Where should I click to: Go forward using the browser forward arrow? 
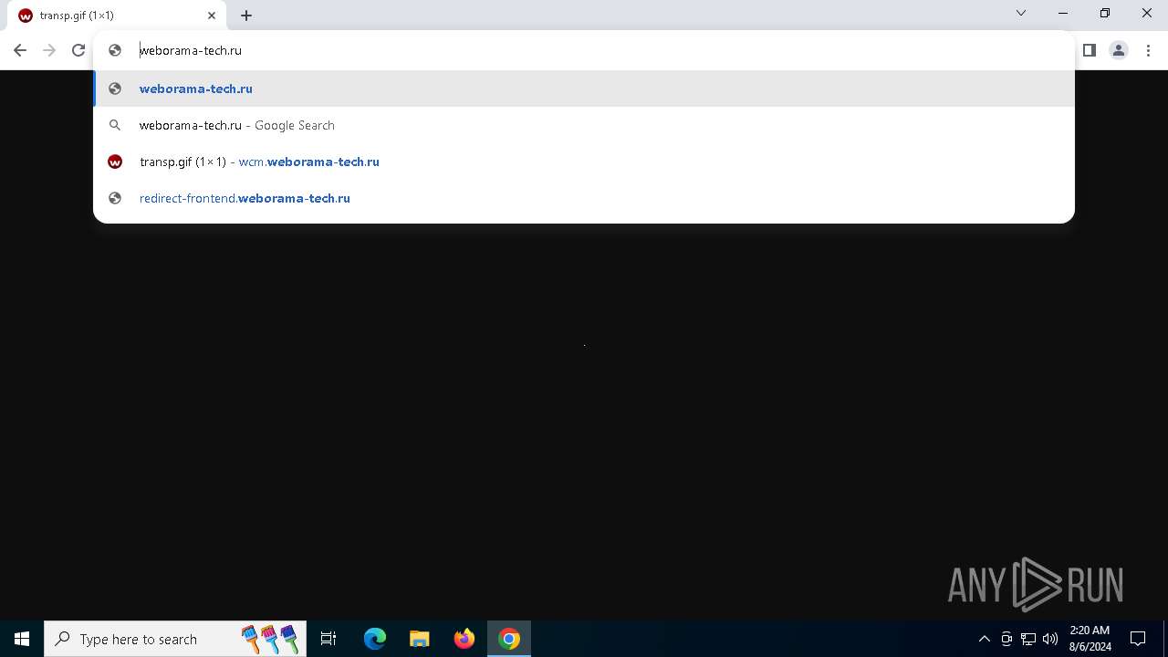click(49, 50)
